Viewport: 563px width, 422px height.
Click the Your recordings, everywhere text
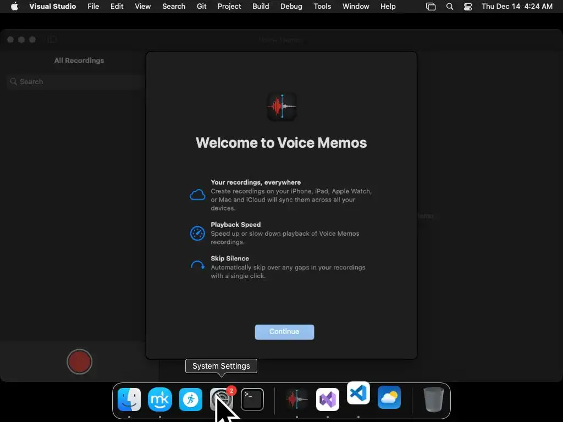(256, 182)
